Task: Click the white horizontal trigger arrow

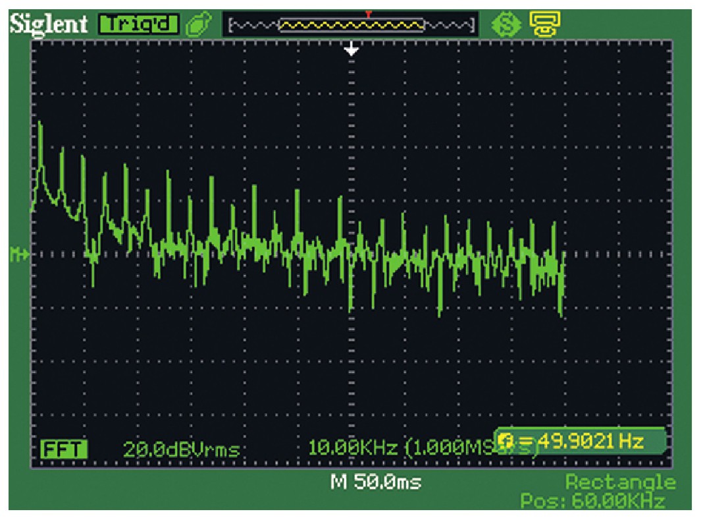Action: click(353, 48)
